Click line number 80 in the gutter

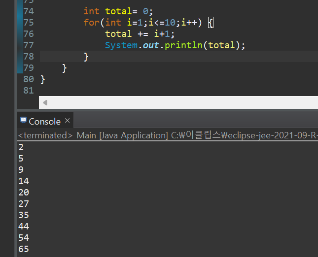pos(29,79)
